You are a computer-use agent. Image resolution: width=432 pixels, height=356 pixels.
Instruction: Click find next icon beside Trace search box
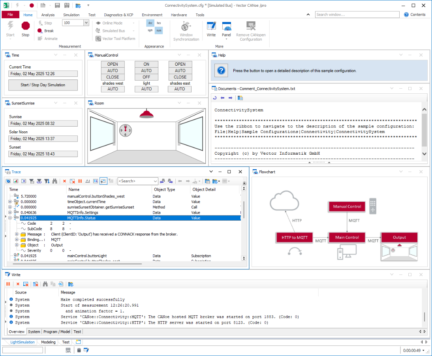pyautogui.click(x=170, y=181)
